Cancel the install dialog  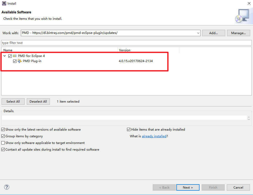click(x=238, y=188)
